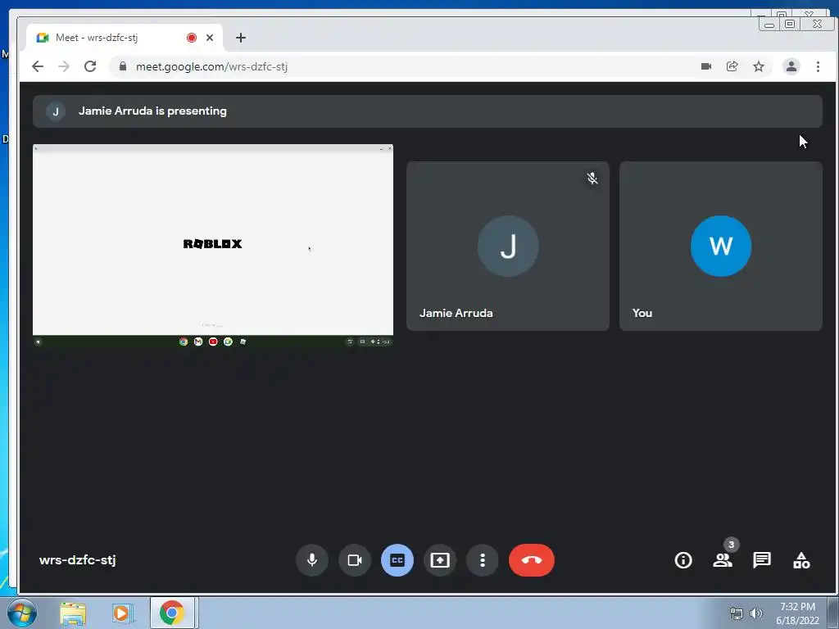Click the 'Jamie Arruda' name label on tile
The height and width of the screenshot is (629, 839).
pyautogui.click(x=456, y=313)
